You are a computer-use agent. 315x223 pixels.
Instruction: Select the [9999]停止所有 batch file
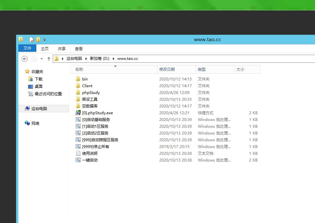pyautogui.click(x=95, y=146)
